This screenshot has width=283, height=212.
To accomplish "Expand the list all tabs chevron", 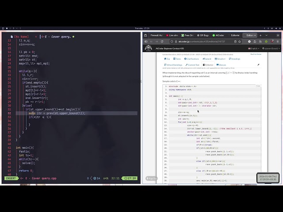I will (266, 35).
